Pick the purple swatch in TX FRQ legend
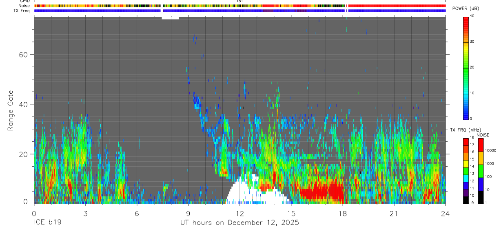 466,194
